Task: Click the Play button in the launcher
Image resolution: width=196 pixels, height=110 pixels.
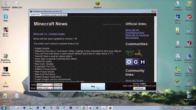Action: pos(93,86)
